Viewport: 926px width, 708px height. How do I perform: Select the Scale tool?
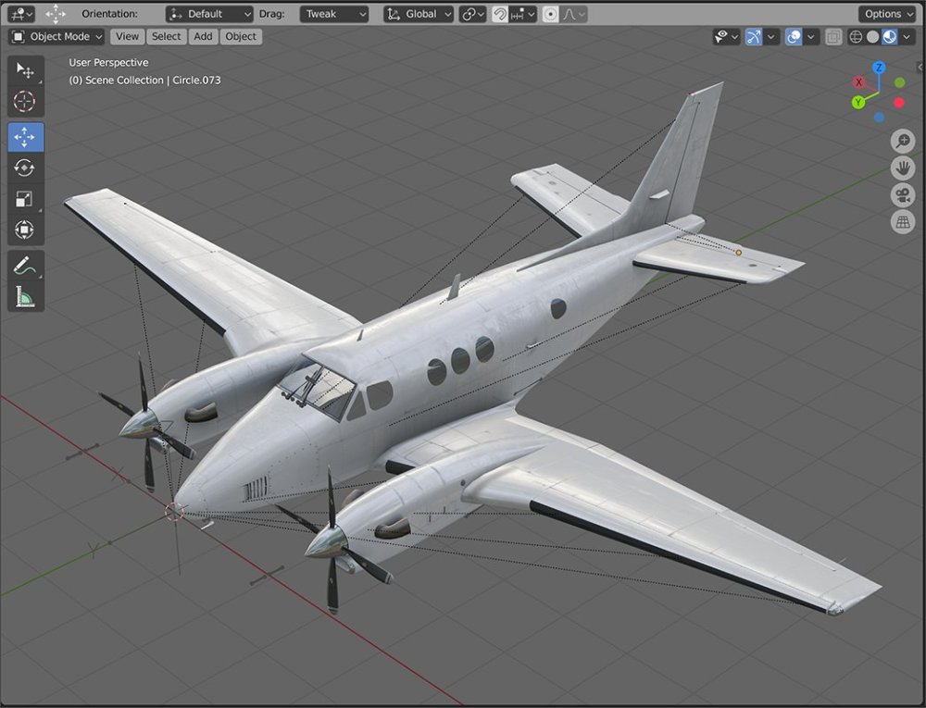tap(26, 197)
